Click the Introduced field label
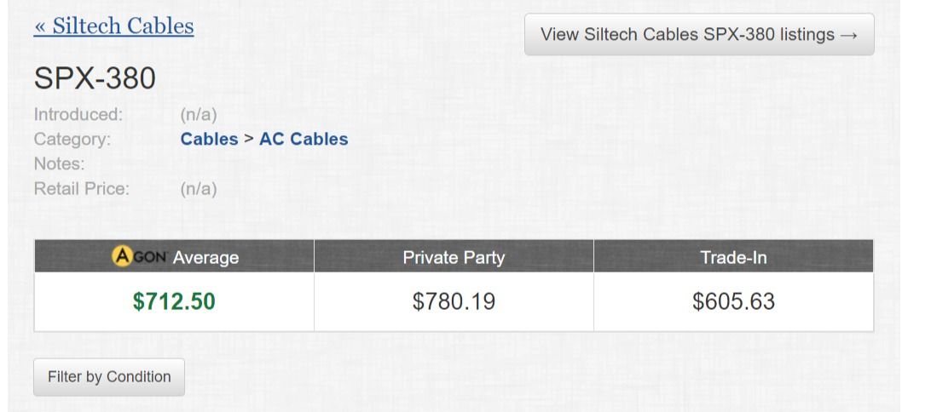 78,114
